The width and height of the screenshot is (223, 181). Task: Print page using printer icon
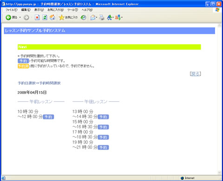(x=102, y=18)
